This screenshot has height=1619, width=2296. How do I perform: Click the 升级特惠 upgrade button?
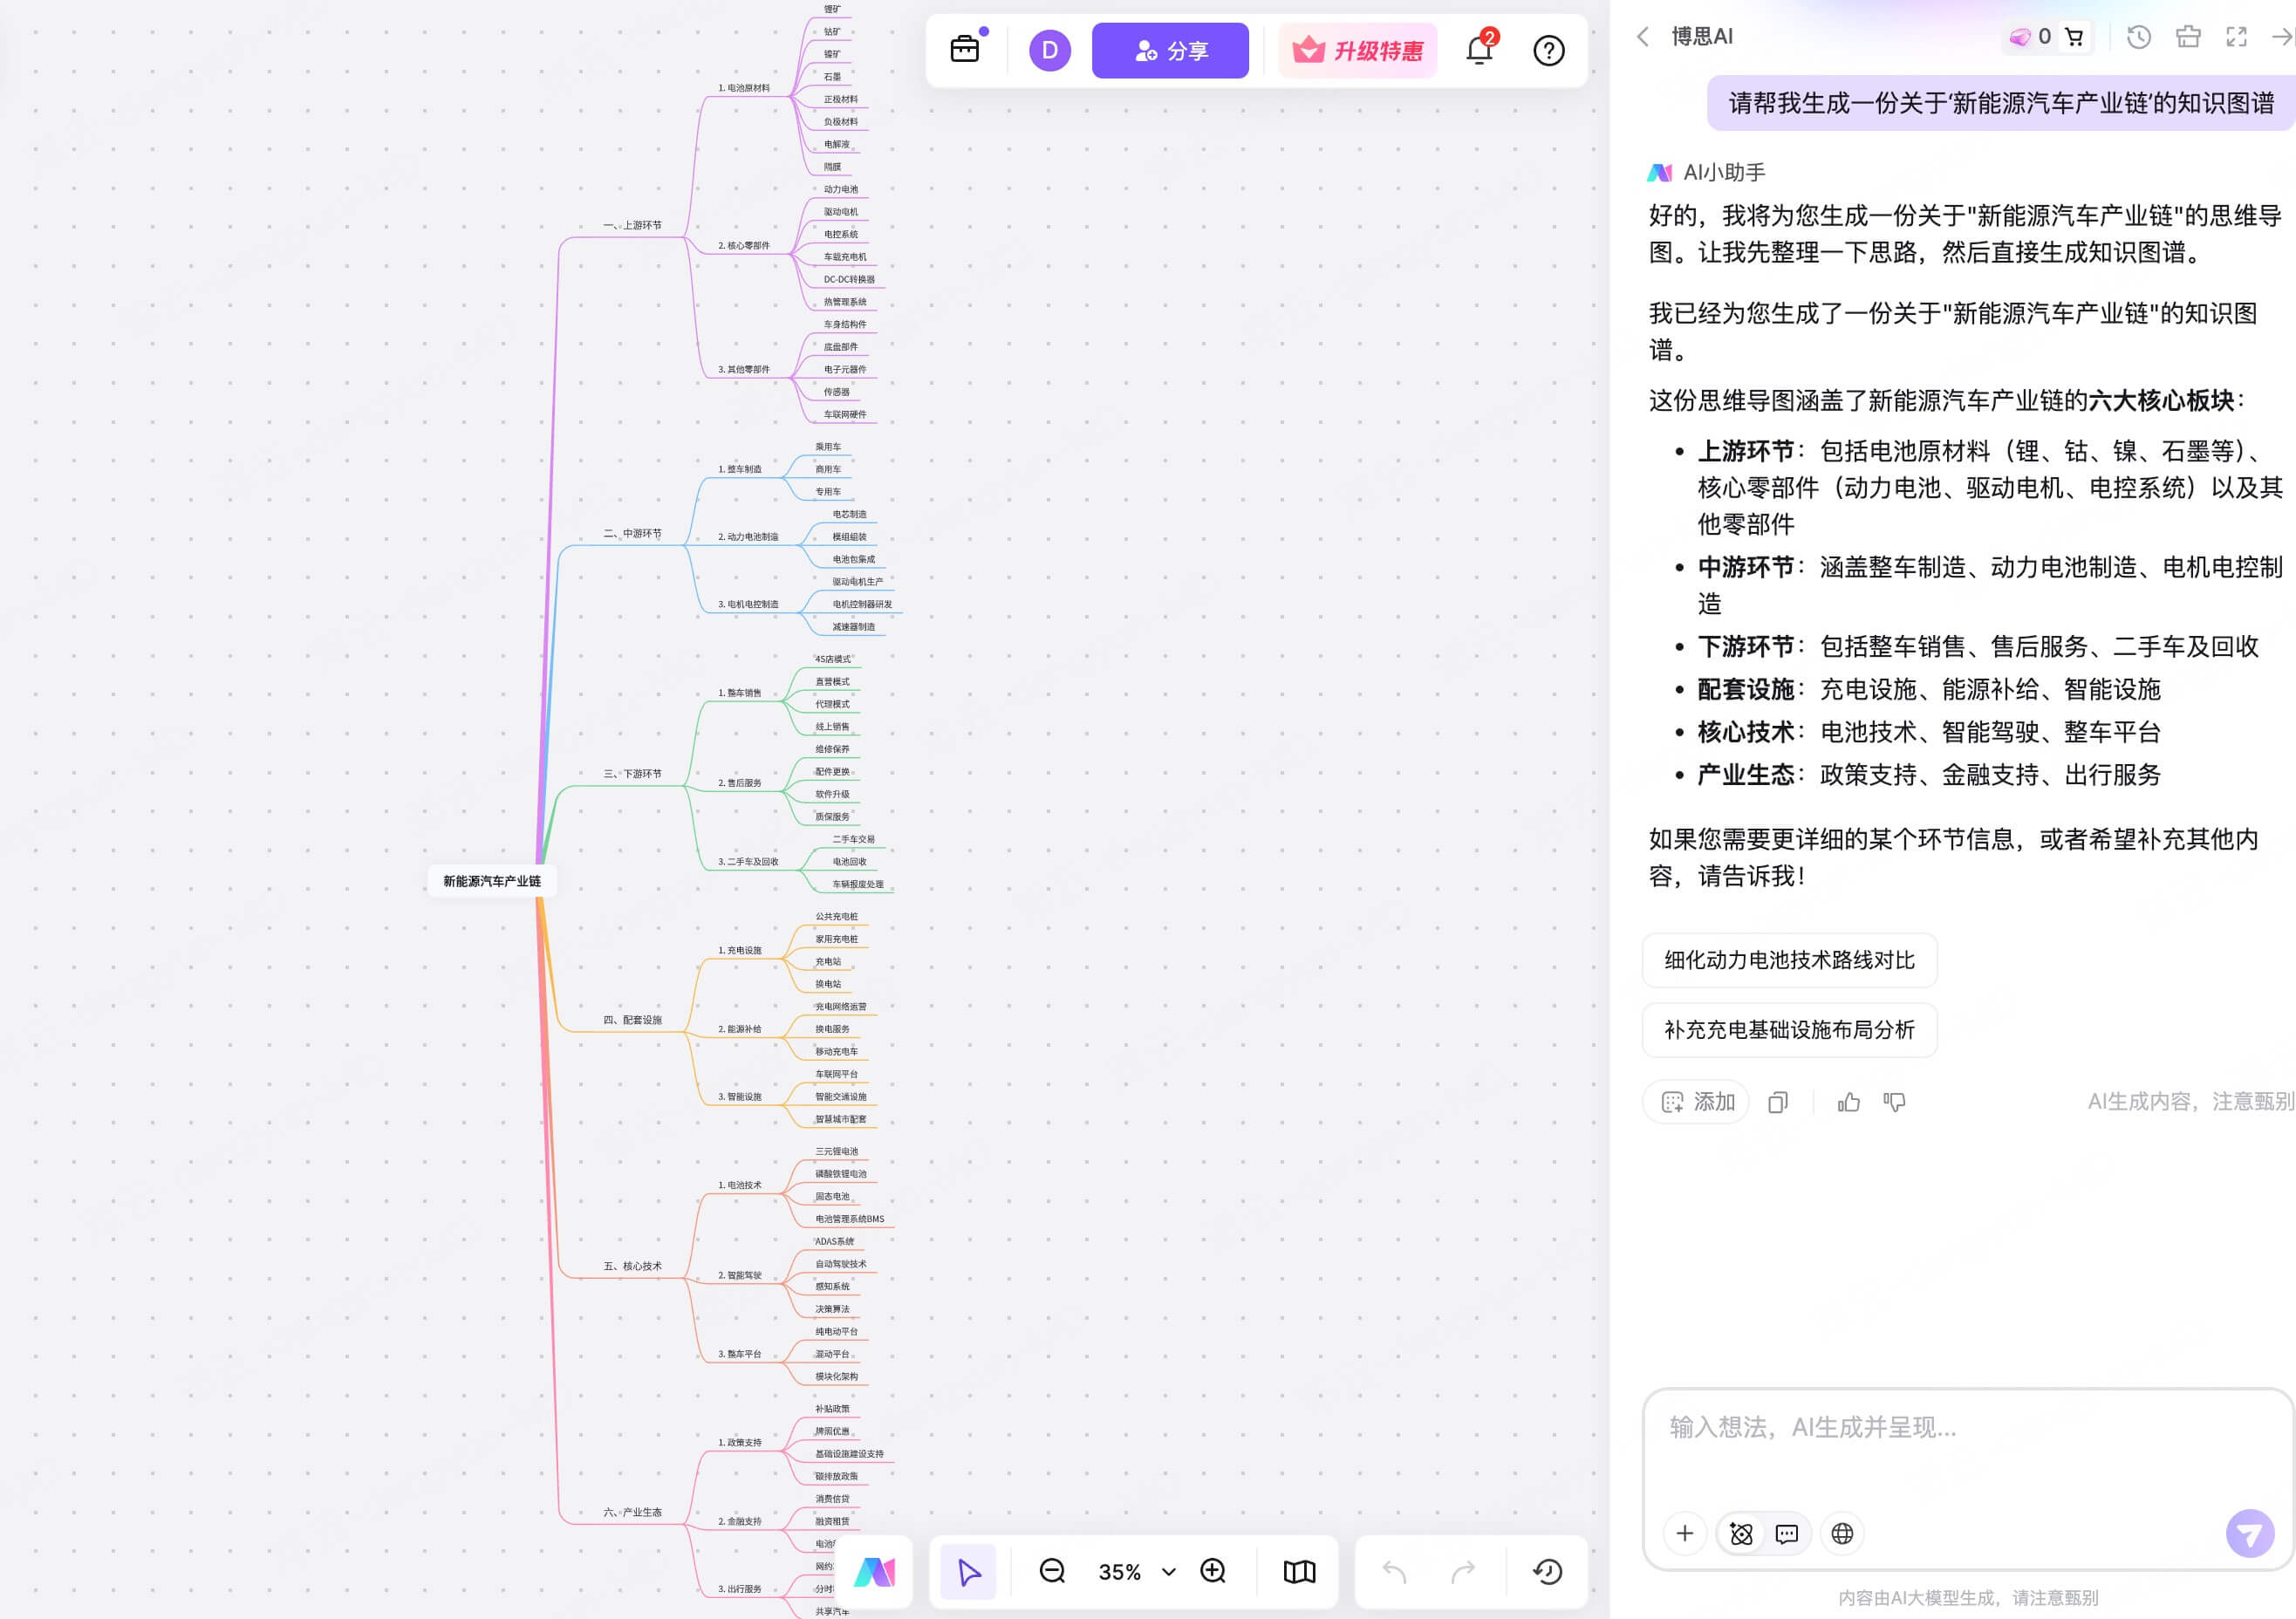[x=1357, y=50]
